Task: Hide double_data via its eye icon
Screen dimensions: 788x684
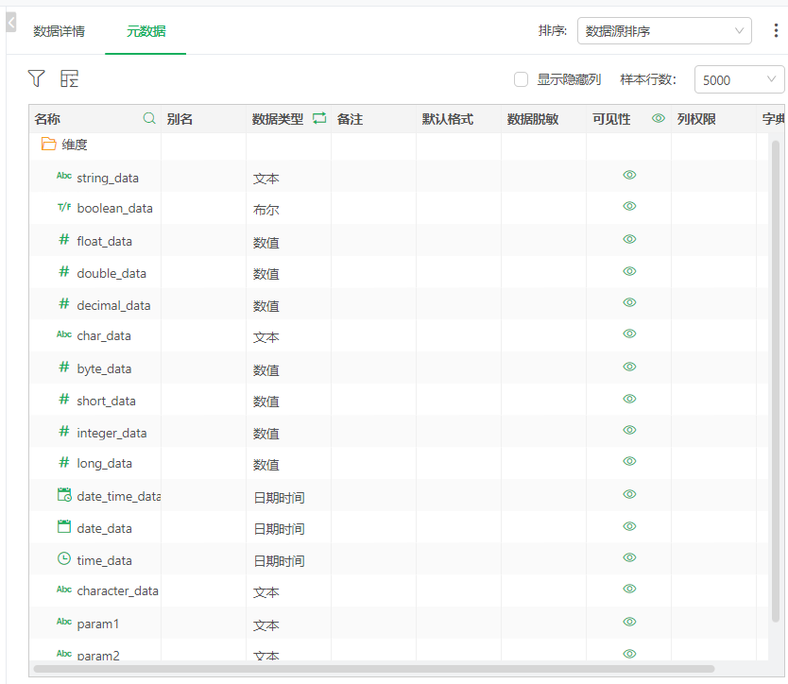Action: coord(629,271)
